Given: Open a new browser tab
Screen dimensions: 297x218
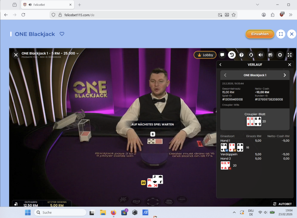Looking at the screenshot, I should 79,5.
